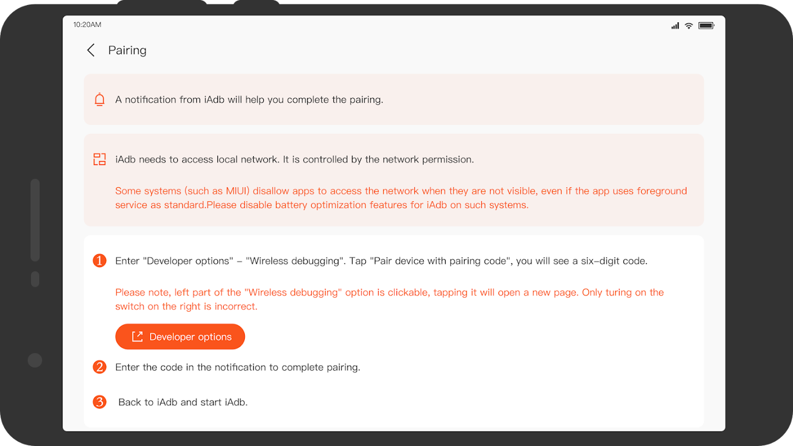The image size is (793, 446).
Task: Click the local network permission message
Action: coord(294,159)
